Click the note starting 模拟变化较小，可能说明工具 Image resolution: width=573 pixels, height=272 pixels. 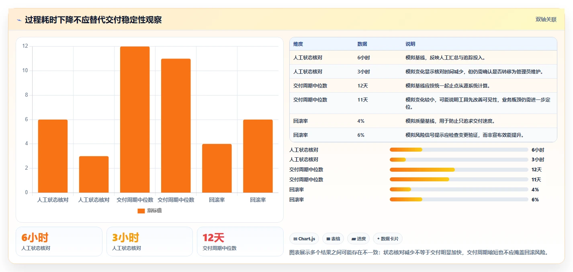(478, 104)
